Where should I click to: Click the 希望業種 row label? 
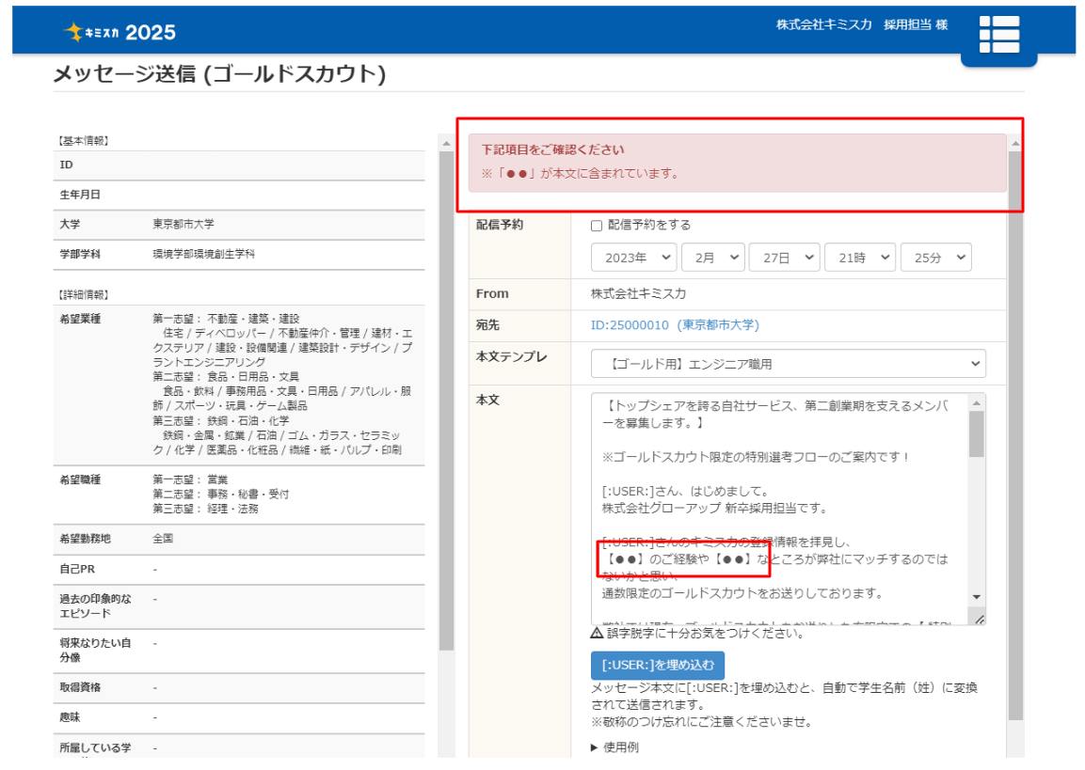(x=80, y=319)
